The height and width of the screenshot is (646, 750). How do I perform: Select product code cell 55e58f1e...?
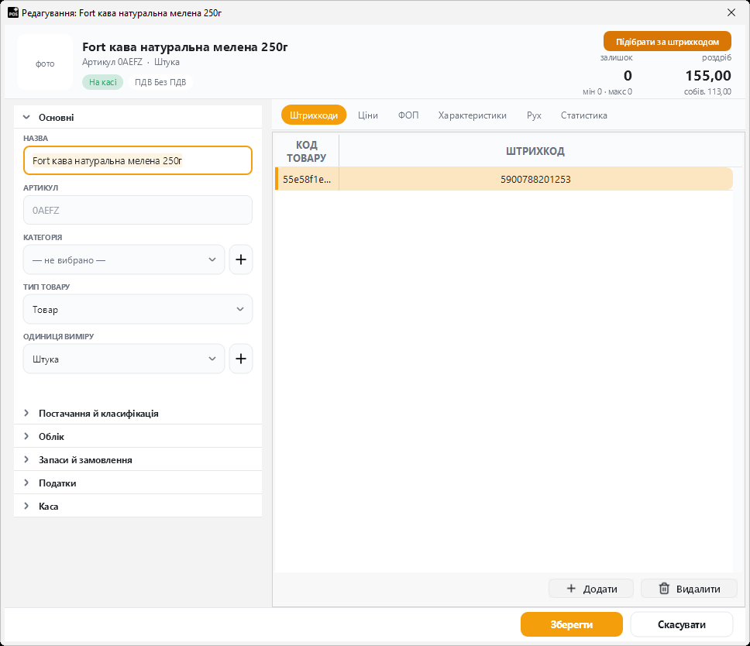(307, 179)
